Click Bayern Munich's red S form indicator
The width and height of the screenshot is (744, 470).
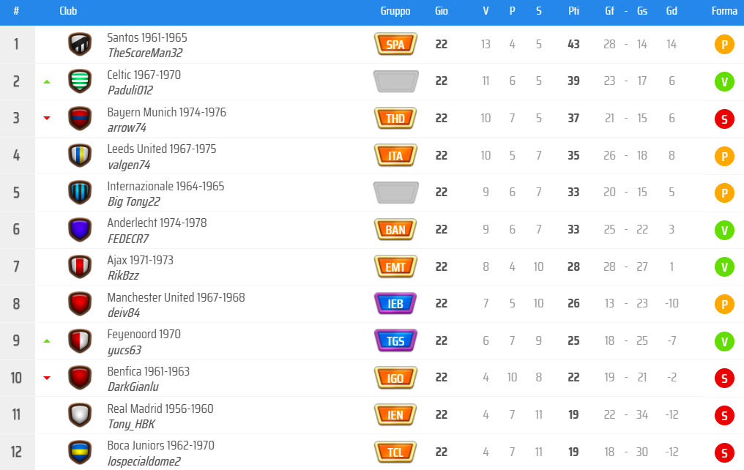pos(724,119)
